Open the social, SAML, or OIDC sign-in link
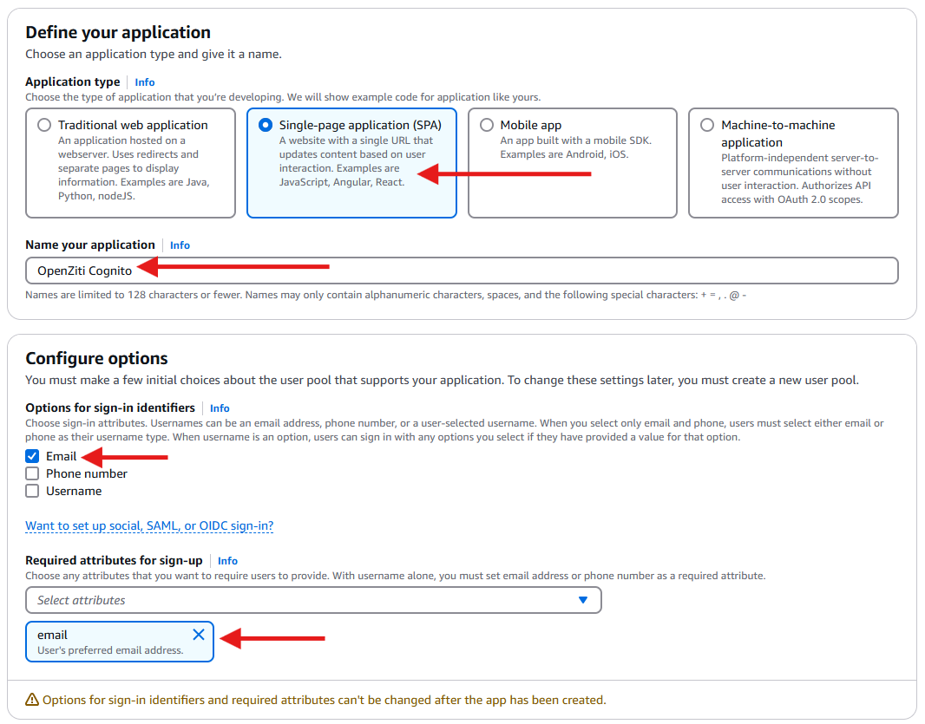Image resolution: width=925 pixels, height=724 pixels. (x=148, y=525)
